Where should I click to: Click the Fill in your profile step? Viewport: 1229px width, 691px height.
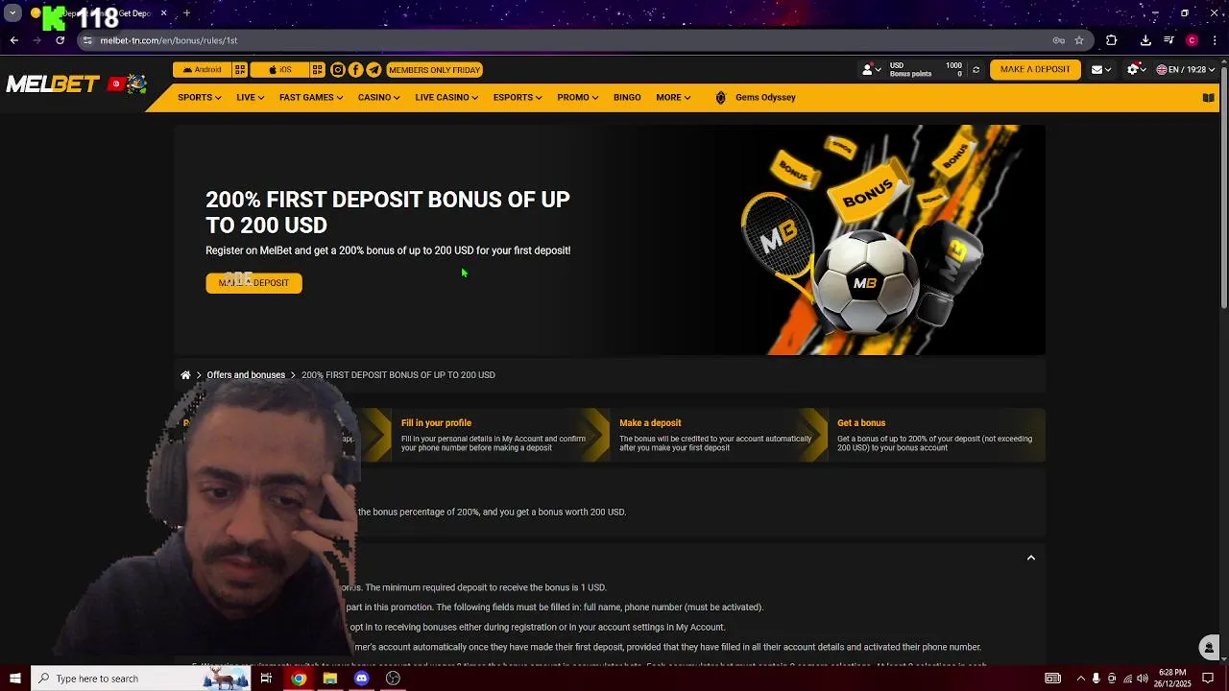point(500,435)
